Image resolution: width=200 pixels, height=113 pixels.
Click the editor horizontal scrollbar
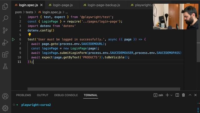click(x=104, y=89)
